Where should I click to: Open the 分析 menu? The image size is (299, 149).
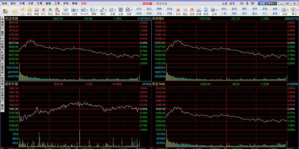pos(31,3)
